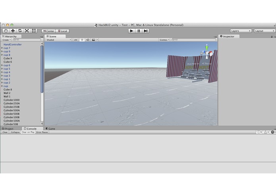Select Wall 1 in hierarchy

pos(7,96)
